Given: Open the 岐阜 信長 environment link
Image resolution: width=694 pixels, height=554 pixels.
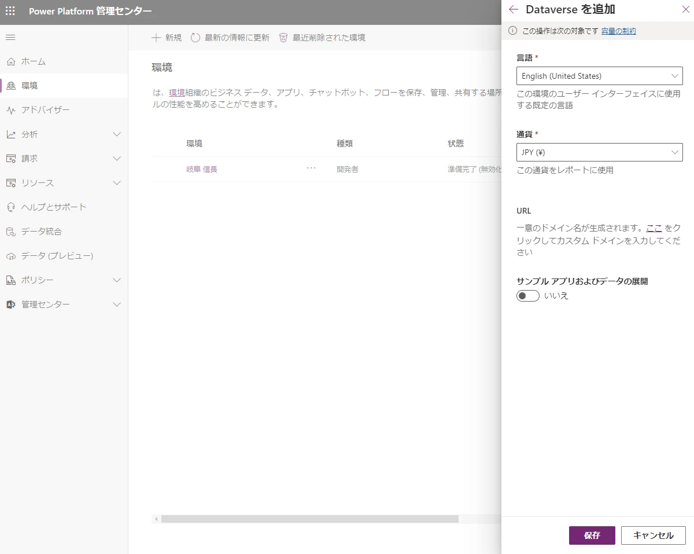Looking at the screenshot, I should 202,170.
